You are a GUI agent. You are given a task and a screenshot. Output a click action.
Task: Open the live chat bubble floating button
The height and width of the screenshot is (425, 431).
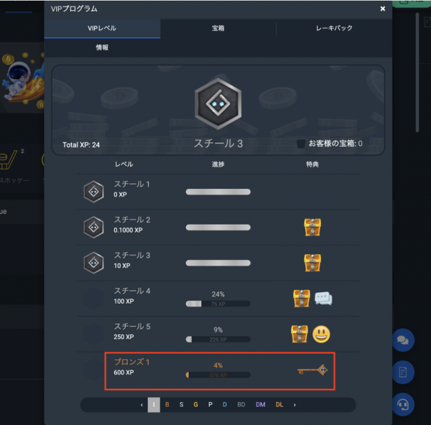(403, 340)
